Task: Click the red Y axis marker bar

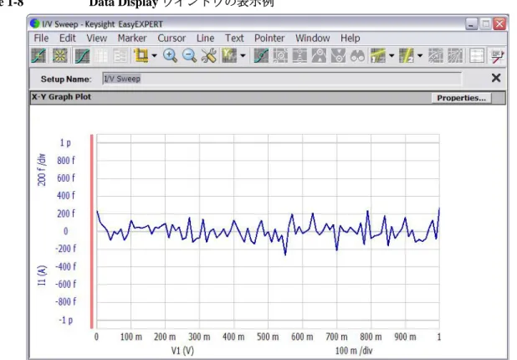Action: pos(92,231)
